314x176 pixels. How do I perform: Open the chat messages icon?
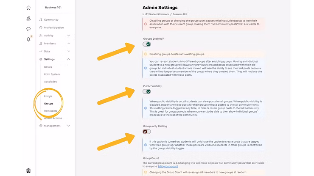(28, 29)
